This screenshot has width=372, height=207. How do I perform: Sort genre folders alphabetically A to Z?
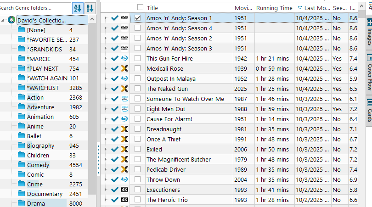point(78,8)
